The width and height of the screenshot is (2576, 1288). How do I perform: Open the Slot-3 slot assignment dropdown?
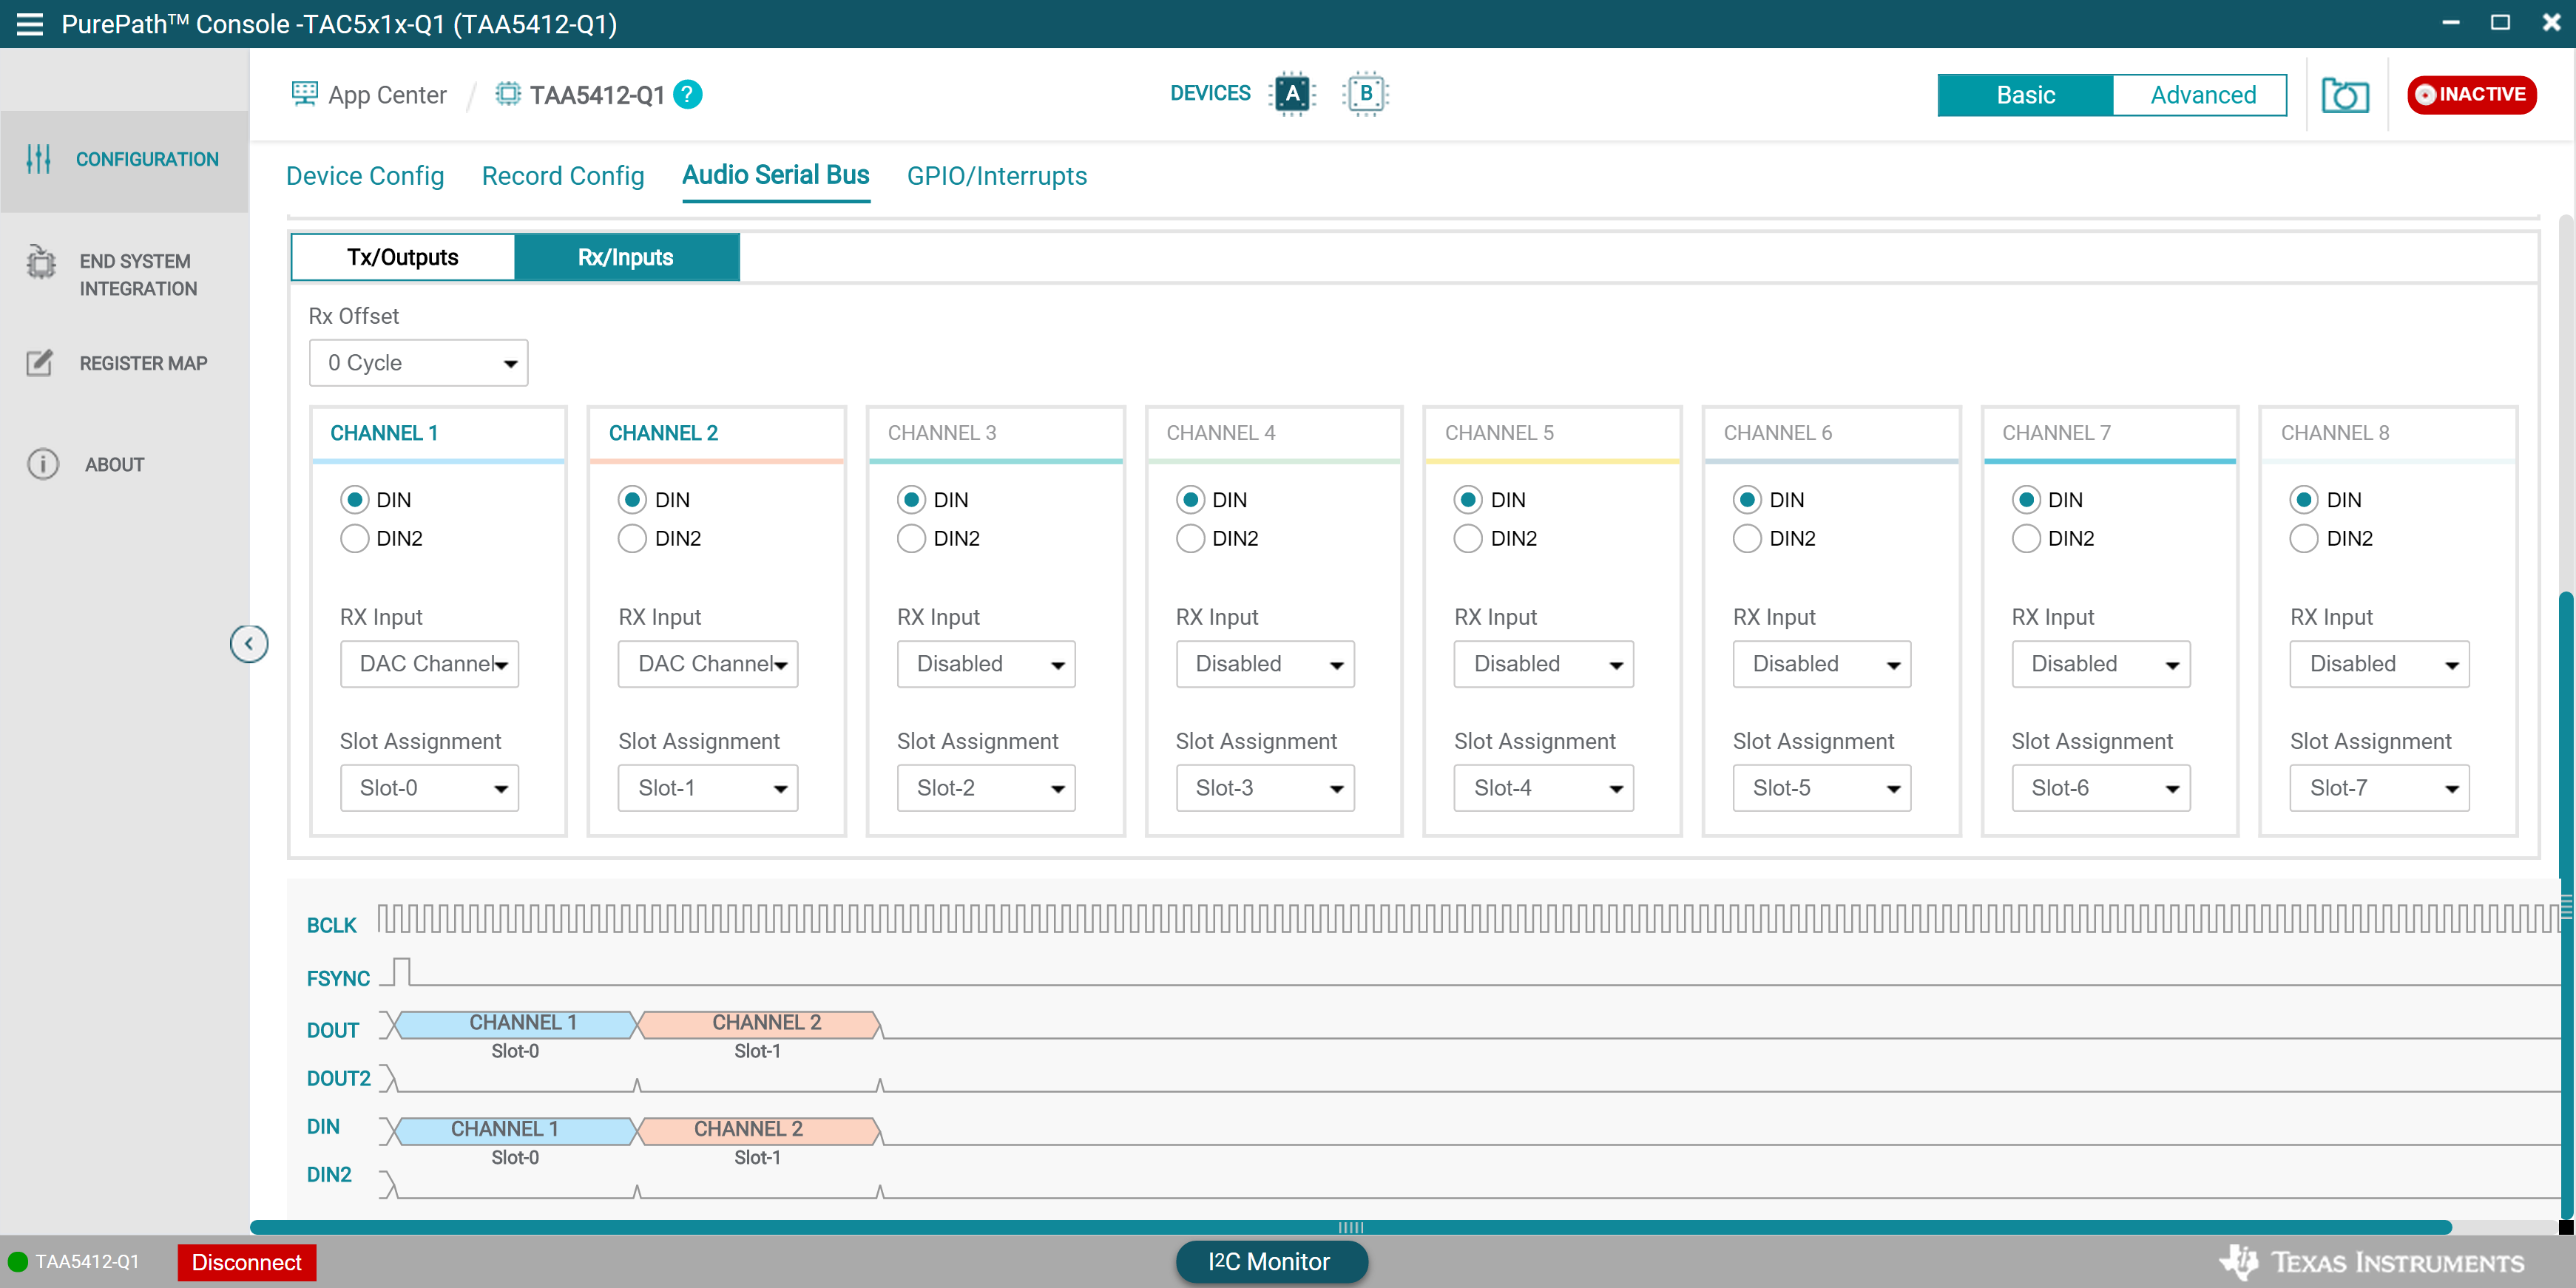pyautogui.click(x=1266, y=788)
